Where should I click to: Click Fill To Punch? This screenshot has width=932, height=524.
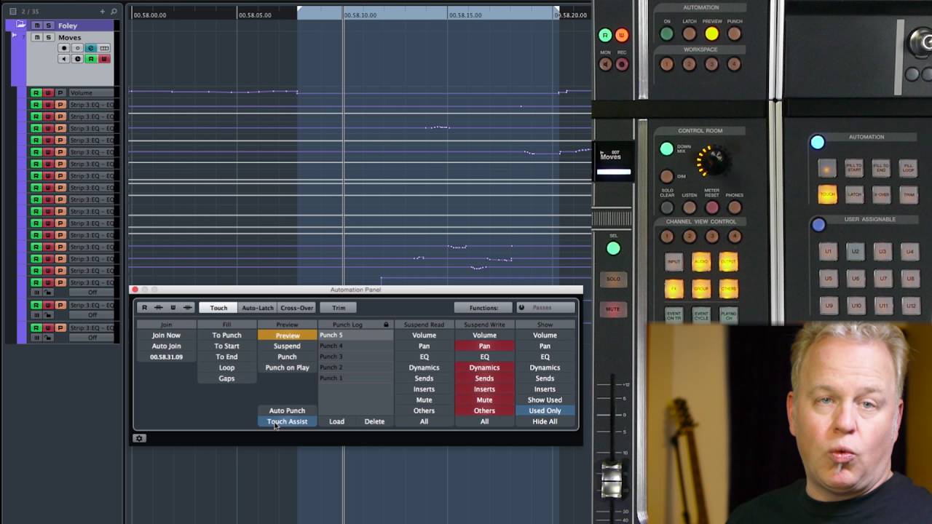[226, 336]
